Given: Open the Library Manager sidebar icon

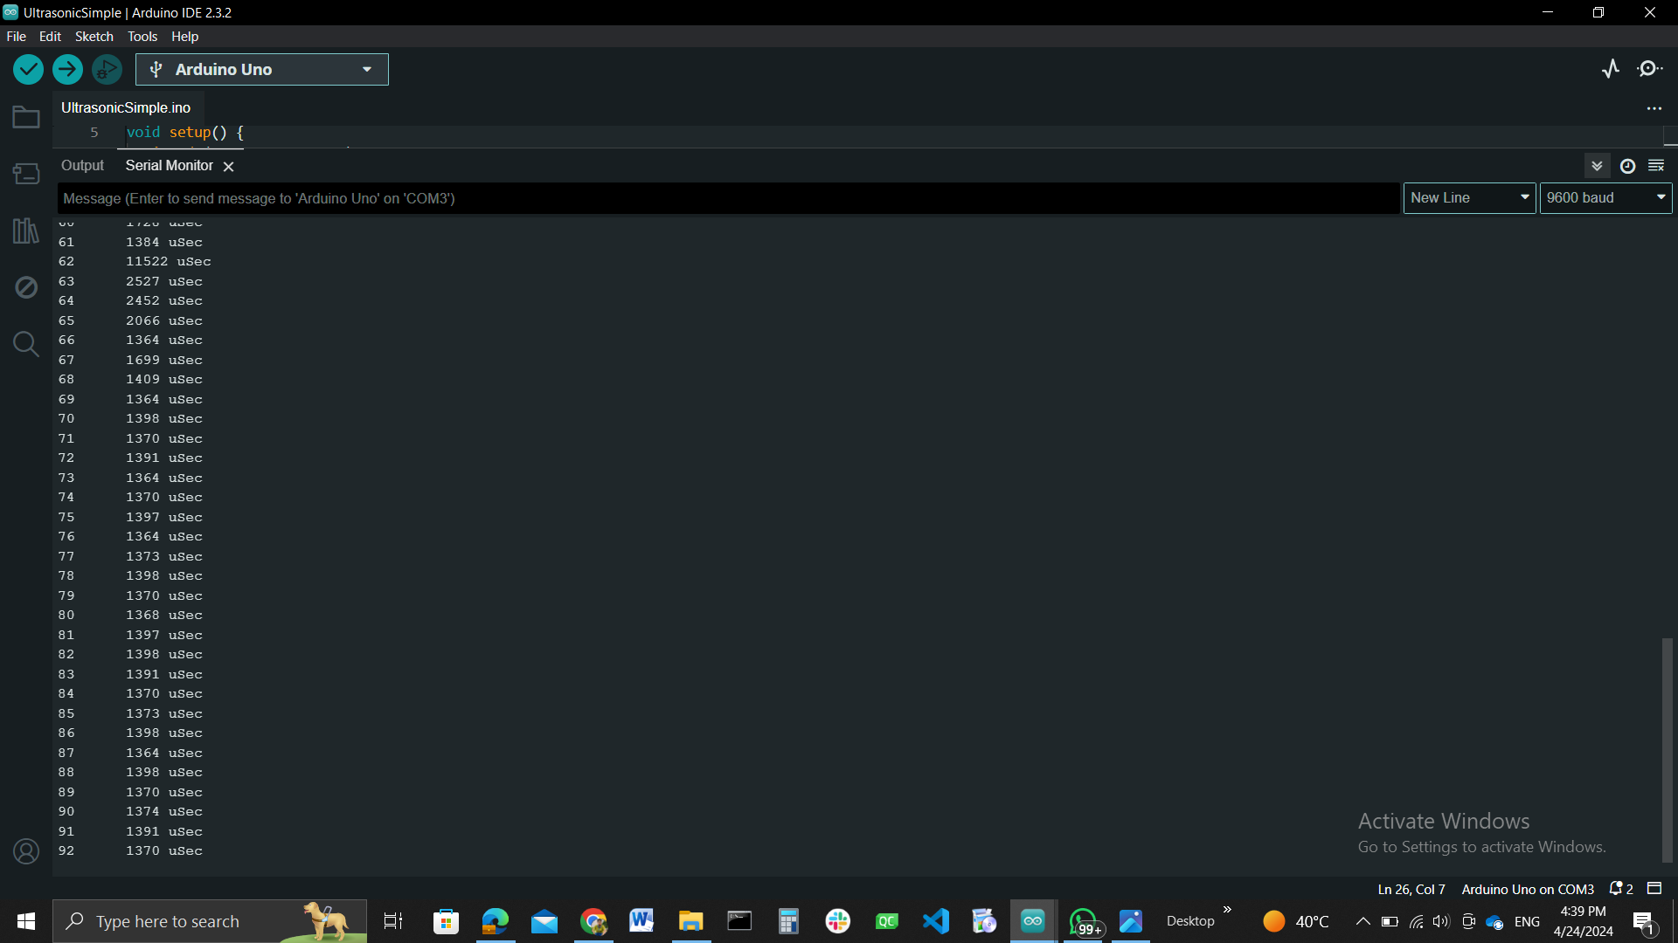Looking at the screenshot, I should [x=26, y=231].
